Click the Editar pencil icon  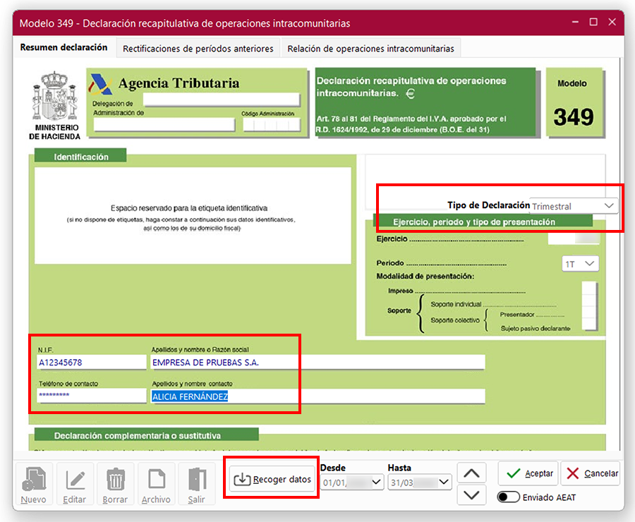(74, 482)
